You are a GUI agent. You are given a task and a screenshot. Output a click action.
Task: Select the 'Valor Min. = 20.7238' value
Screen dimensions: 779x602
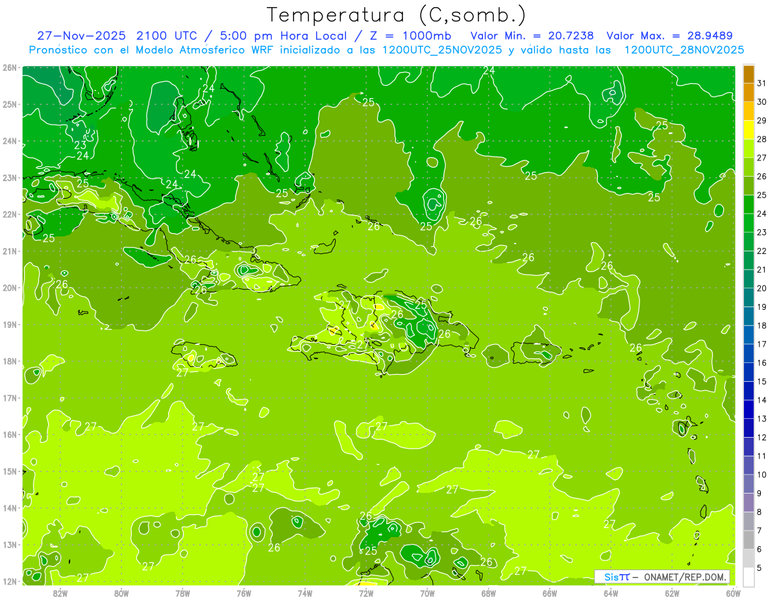pos(534,36)
